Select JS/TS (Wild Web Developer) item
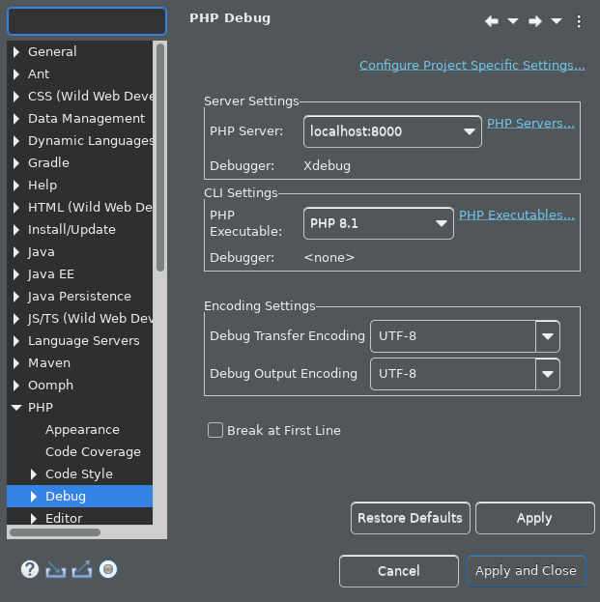600x602 pixels. point(90,318)
